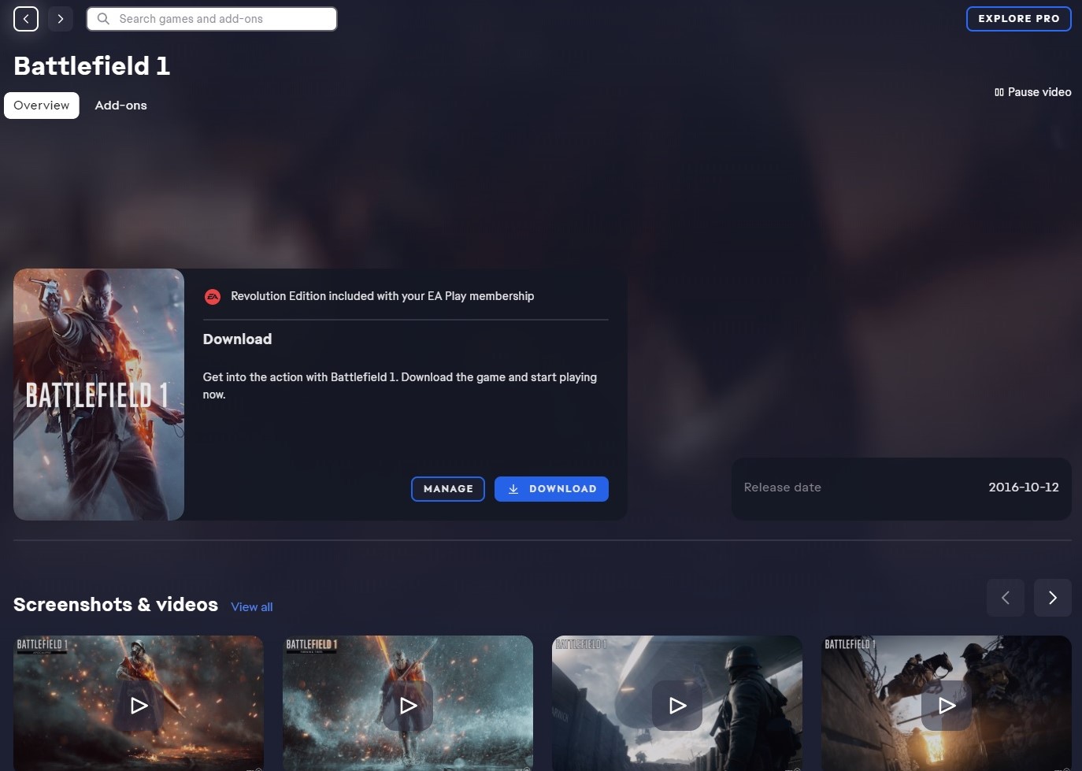Screen dimensions: 1082x771
Task: Play the first Battlefield 1 video
Action: 139,706
